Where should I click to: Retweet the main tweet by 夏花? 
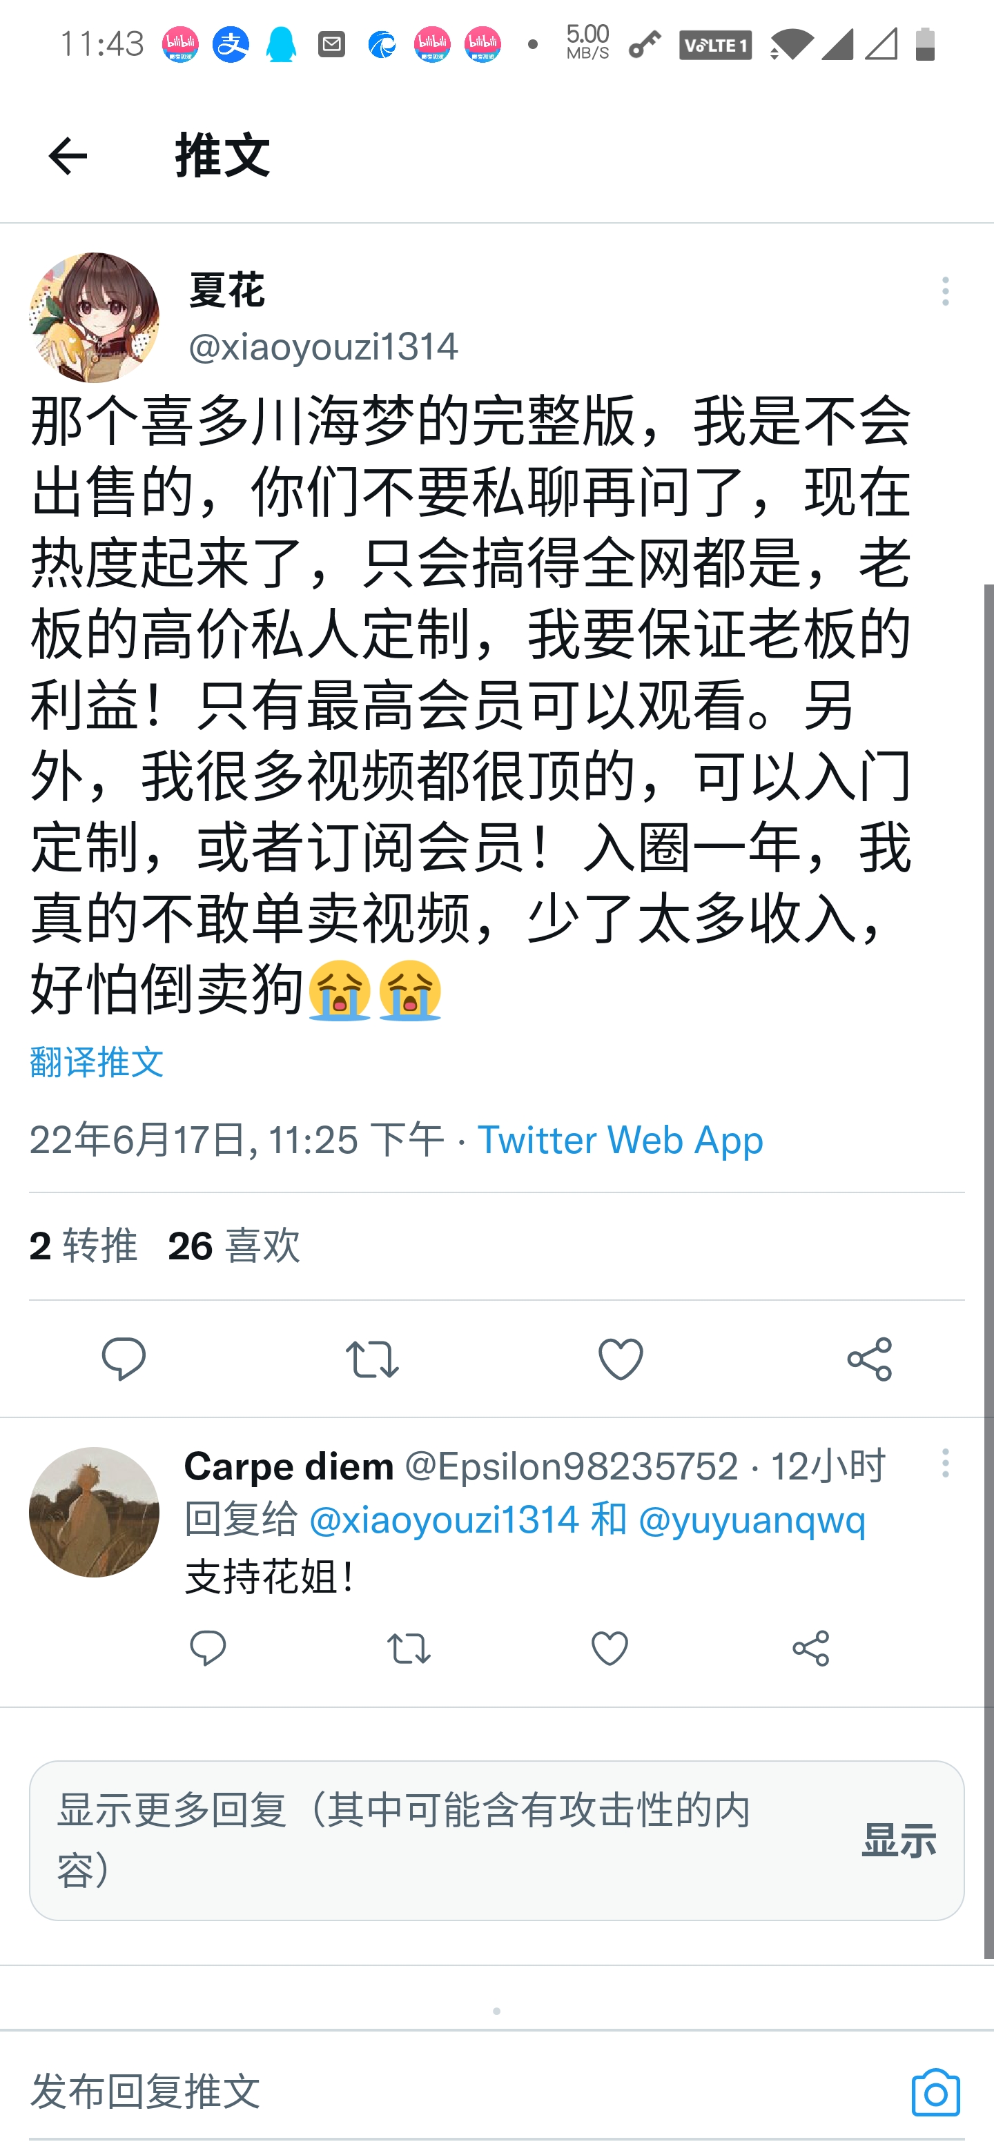pyautogui.click(x=372, y=1359)
